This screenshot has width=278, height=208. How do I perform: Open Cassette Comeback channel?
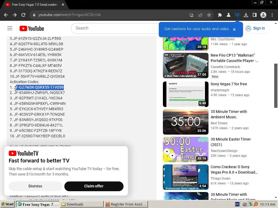225,67
